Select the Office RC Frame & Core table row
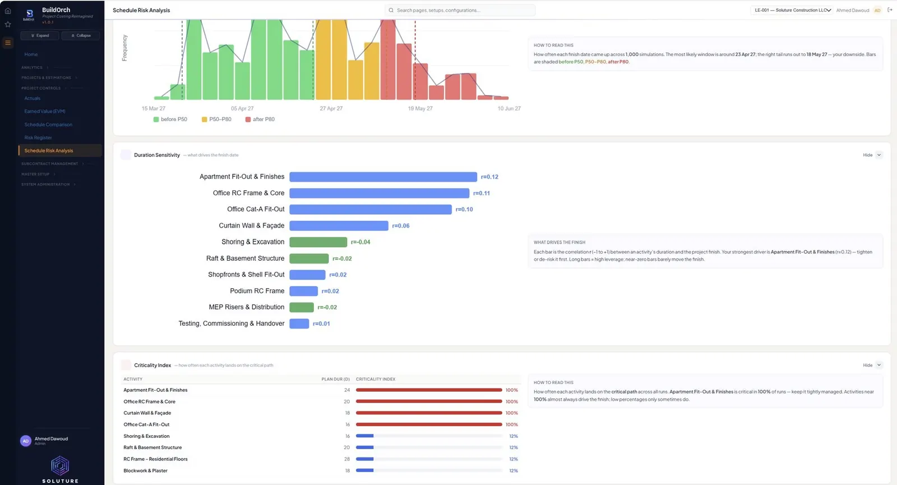Screen dimensions: 897x485 (321, 401)
